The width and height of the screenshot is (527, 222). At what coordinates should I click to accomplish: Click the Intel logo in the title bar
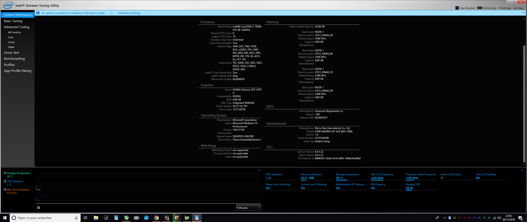(8, 5)
